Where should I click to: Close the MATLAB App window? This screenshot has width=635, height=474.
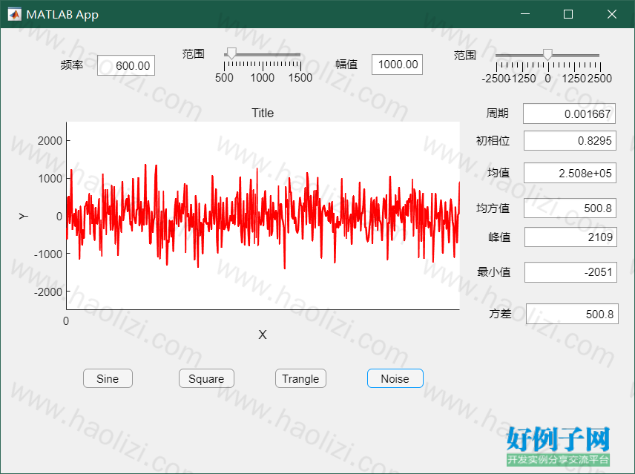coord(612,14)
